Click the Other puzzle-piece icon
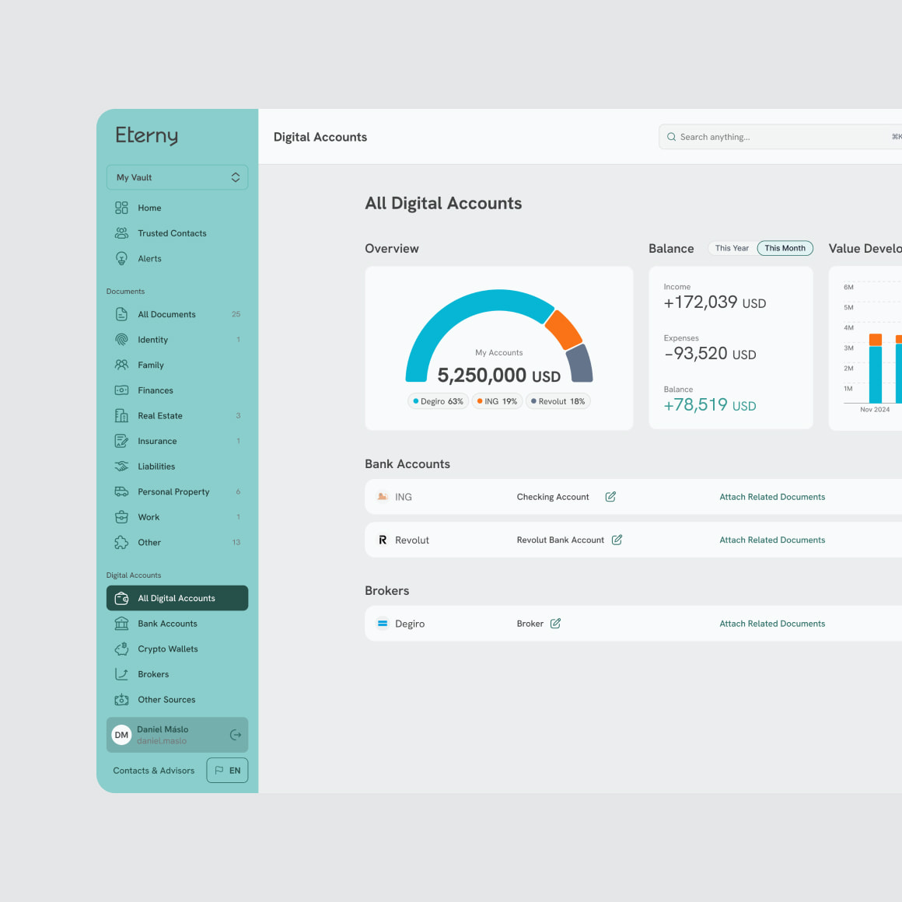Viewport: 902px width, 902px height. (x=121, y=542)
